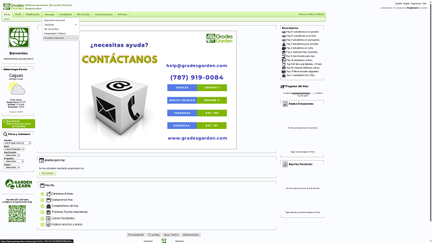Click the calendar icon beside Eventos para hoy
Screen dimensions: 432x243
[x=42, y=160]
